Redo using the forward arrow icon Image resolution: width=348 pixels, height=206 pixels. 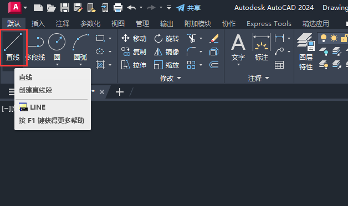coord(151,8)
